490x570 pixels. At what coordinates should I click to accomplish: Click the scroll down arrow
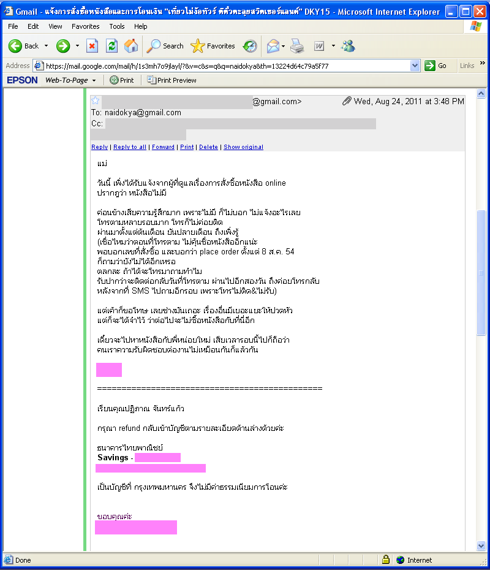point(481,545)
